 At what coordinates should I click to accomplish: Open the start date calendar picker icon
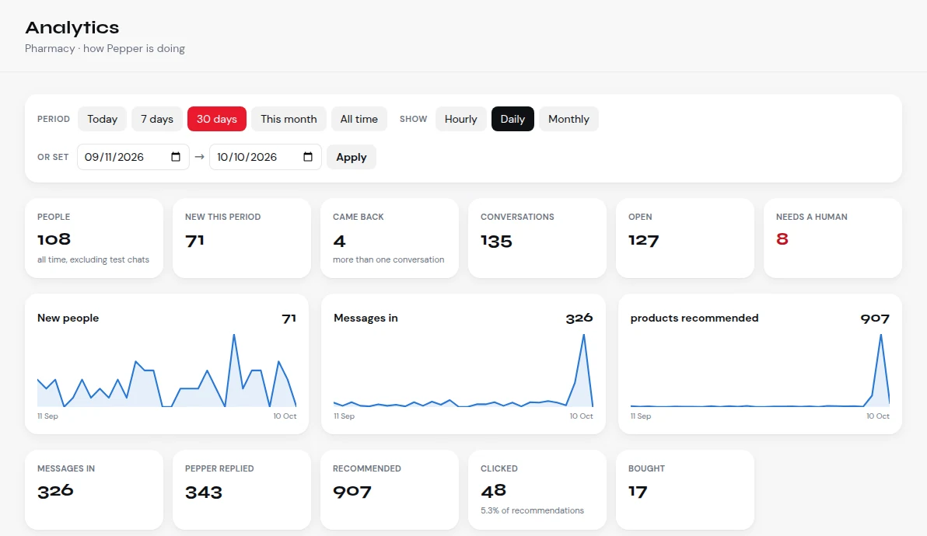(x=176, y=157)
